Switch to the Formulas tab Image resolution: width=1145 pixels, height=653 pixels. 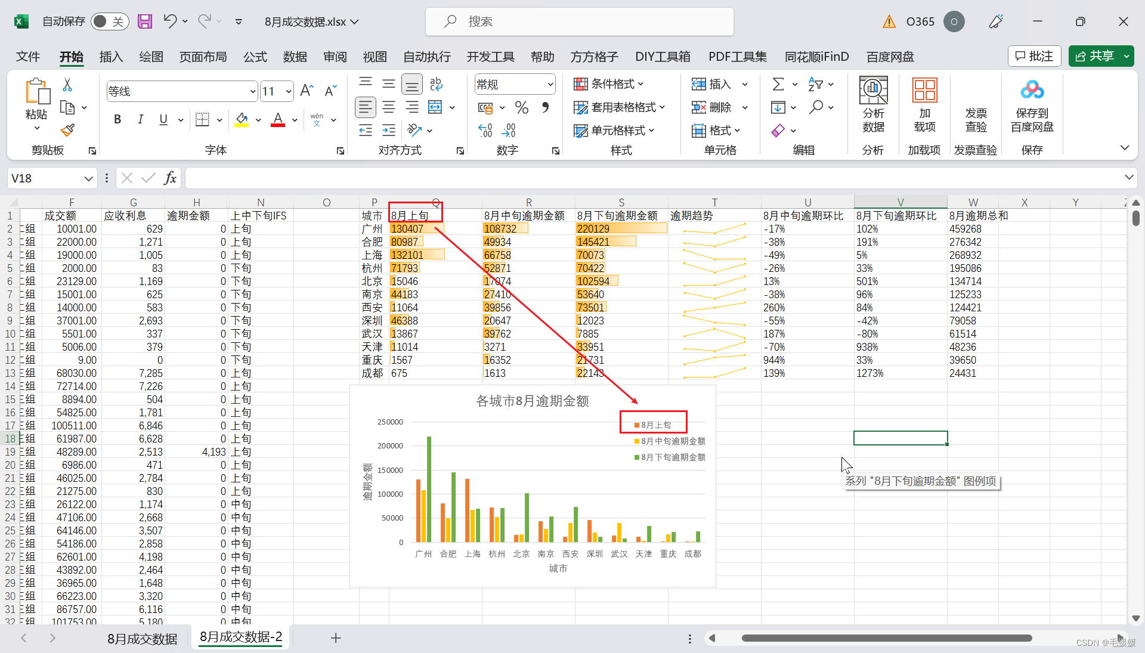click(255, 57)
